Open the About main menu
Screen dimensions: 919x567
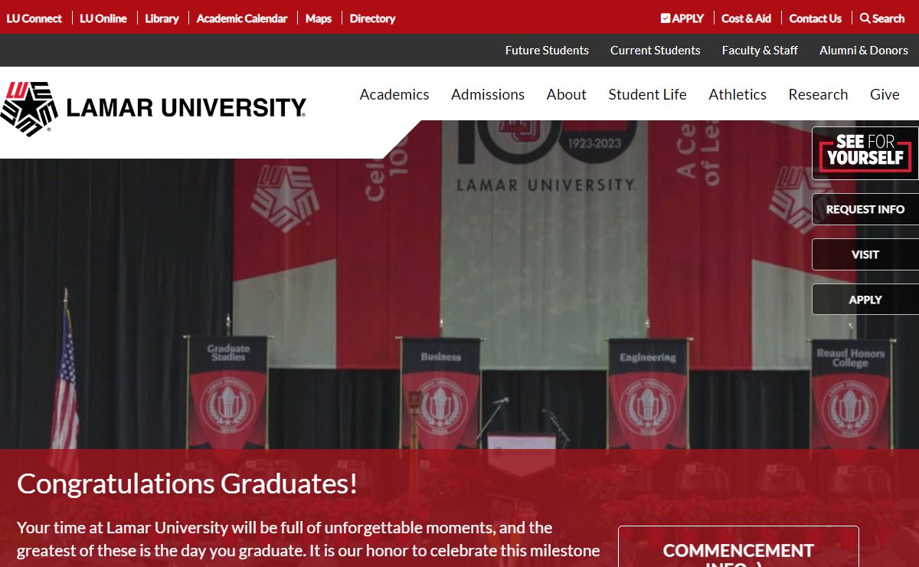click(x=567, y=94)
